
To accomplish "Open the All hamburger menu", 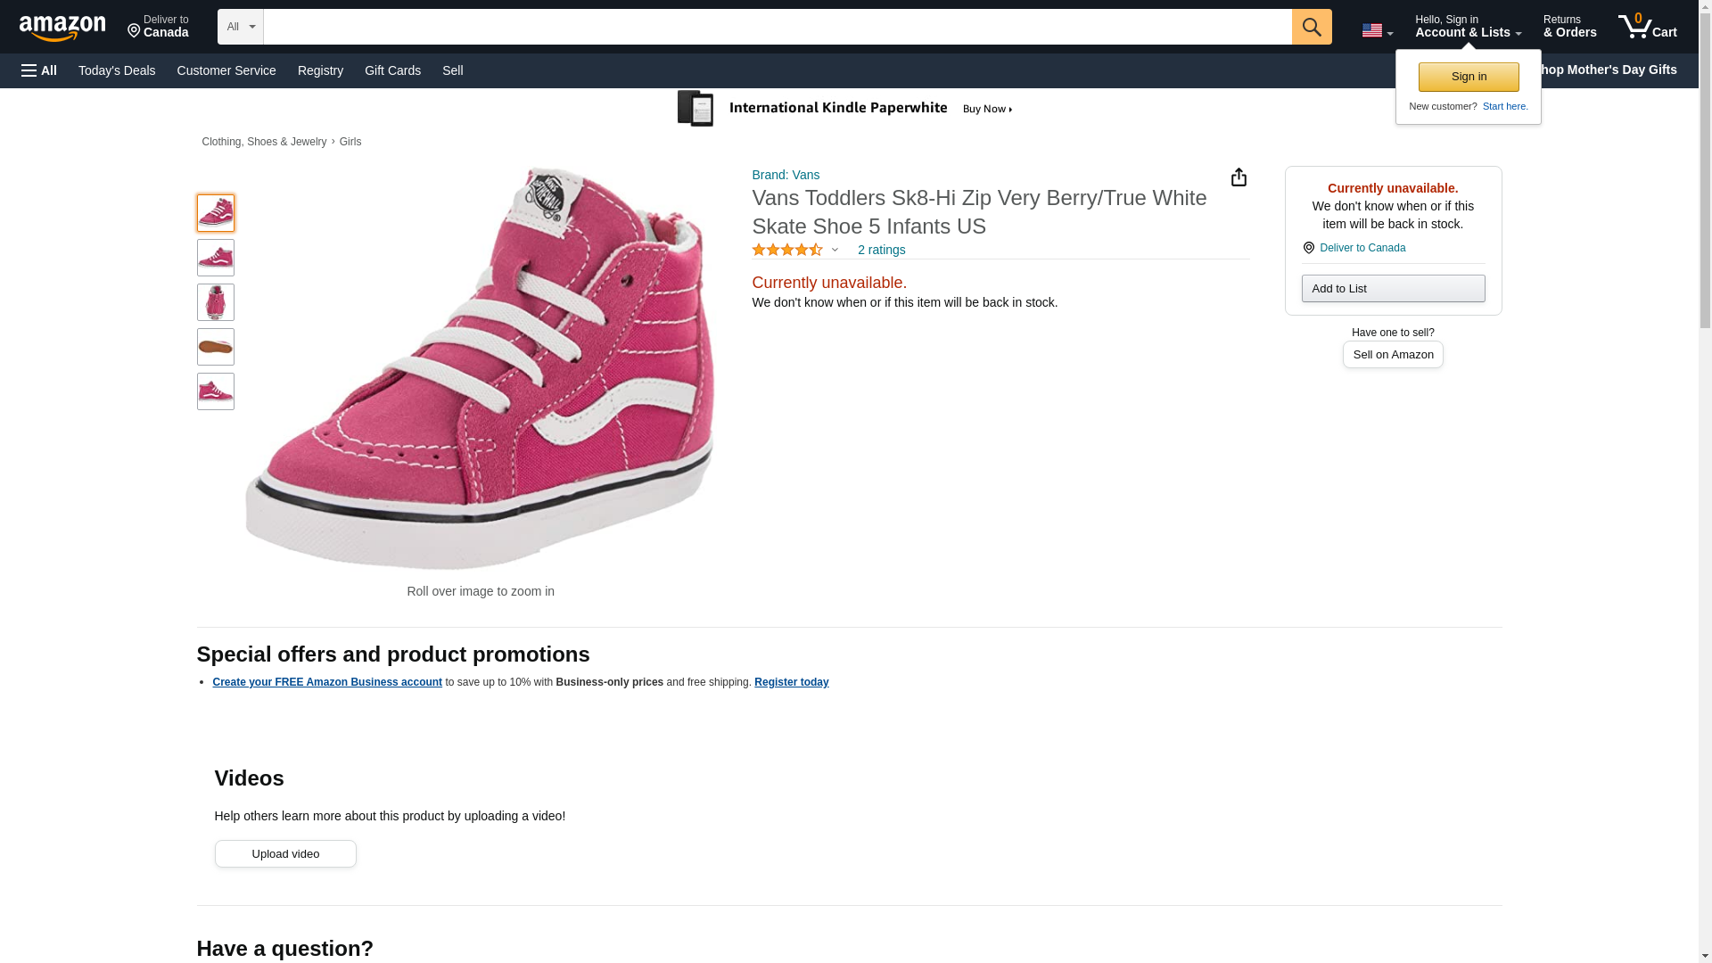I will click(39, 70).
